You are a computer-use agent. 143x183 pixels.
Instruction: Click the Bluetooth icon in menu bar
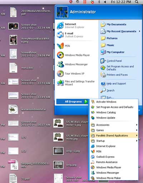pos(99,2)
